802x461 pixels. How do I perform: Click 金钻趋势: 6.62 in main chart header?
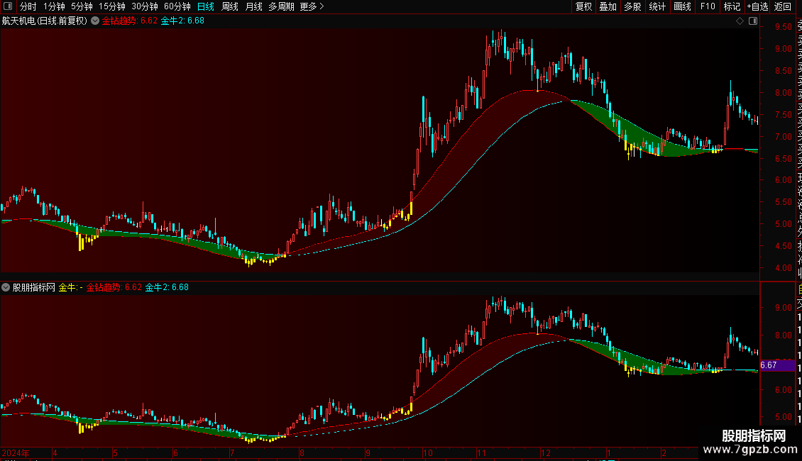[x=130, y=21]
